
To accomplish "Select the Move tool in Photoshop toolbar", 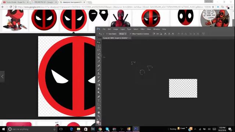I will [x=98, y=43].
